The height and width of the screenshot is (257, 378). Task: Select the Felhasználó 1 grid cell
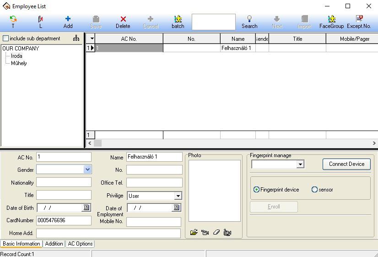click(238, 48)
